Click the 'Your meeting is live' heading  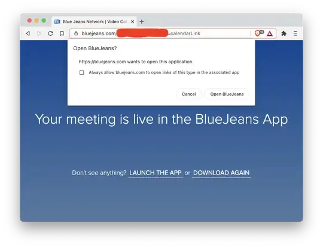click(161, 120)
